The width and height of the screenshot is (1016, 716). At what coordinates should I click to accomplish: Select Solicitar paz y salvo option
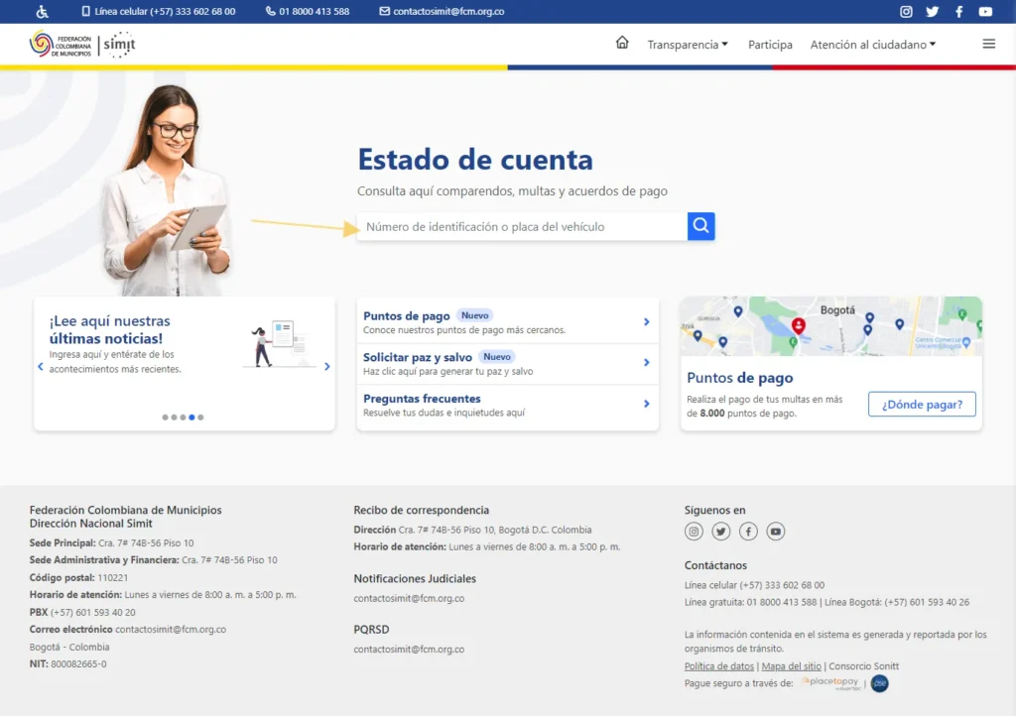418,357
